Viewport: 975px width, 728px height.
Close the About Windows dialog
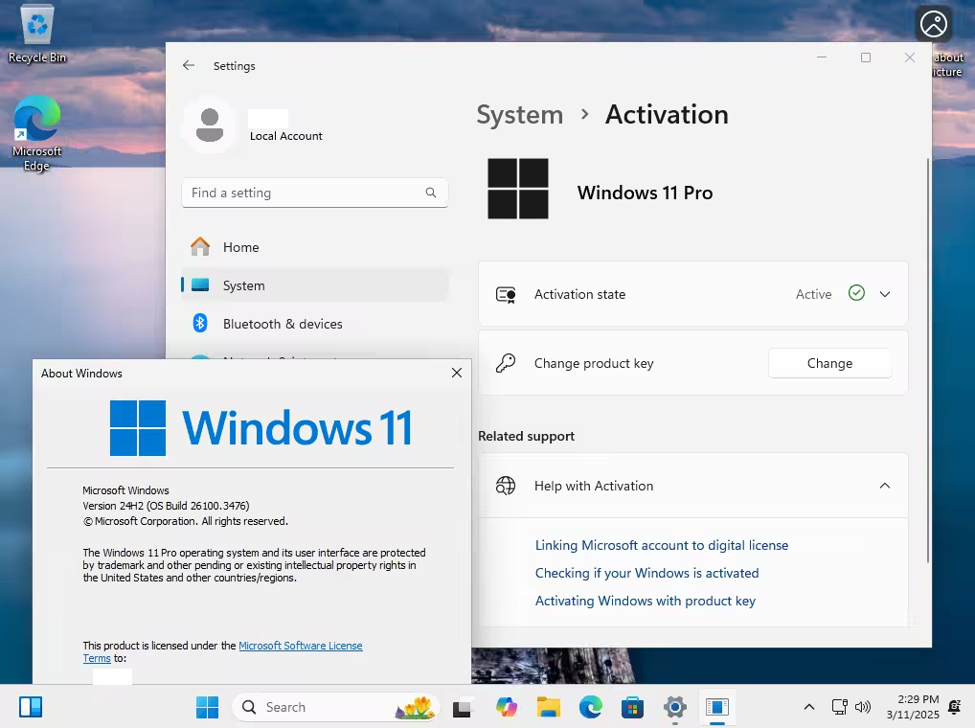pos(457,373)
